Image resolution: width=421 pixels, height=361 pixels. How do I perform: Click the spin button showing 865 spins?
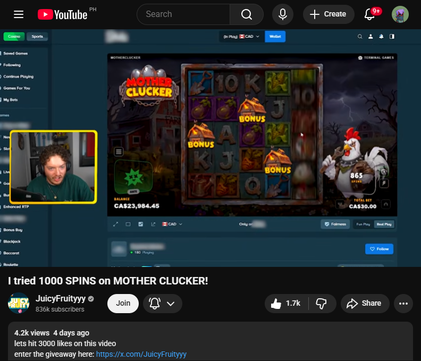click(x=356, y=177)
